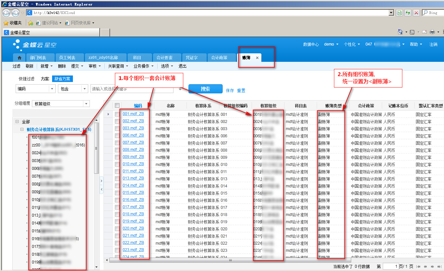Viewport: 444px width, 271px height.
Task: Open the 分组维度 核算组织 dropdown
Action: click(x=86, y=104)
